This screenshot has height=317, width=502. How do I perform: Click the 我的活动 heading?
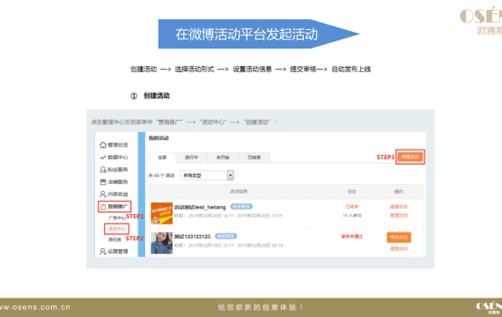click(159, 138)
